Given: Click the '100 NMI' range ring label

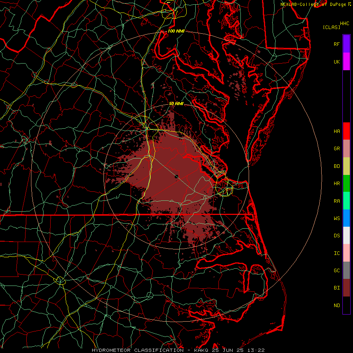Looking at the screenshot, I should [176, 31].
